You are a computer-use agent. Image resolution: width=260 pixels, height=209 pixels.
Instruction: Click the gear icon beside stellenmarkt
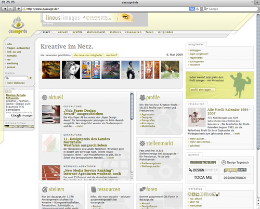point(142,143)
